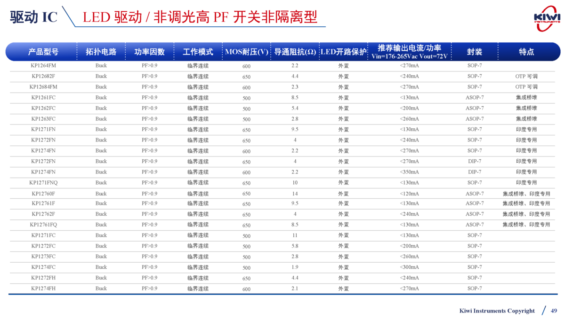Click the 特点 column header

tap(526, 52)
